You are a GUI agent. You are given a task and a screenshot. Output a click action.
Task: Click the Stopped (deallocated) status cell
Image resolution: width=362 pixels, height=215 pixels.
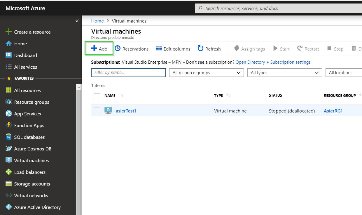tap(292, 111)
